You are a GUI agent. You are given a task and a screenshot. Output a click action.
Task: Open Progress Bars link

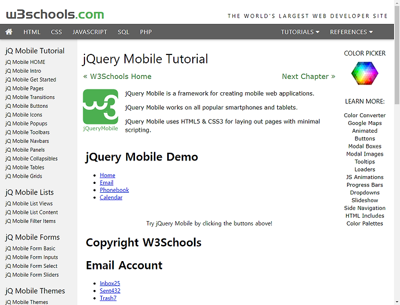[364, 185]
